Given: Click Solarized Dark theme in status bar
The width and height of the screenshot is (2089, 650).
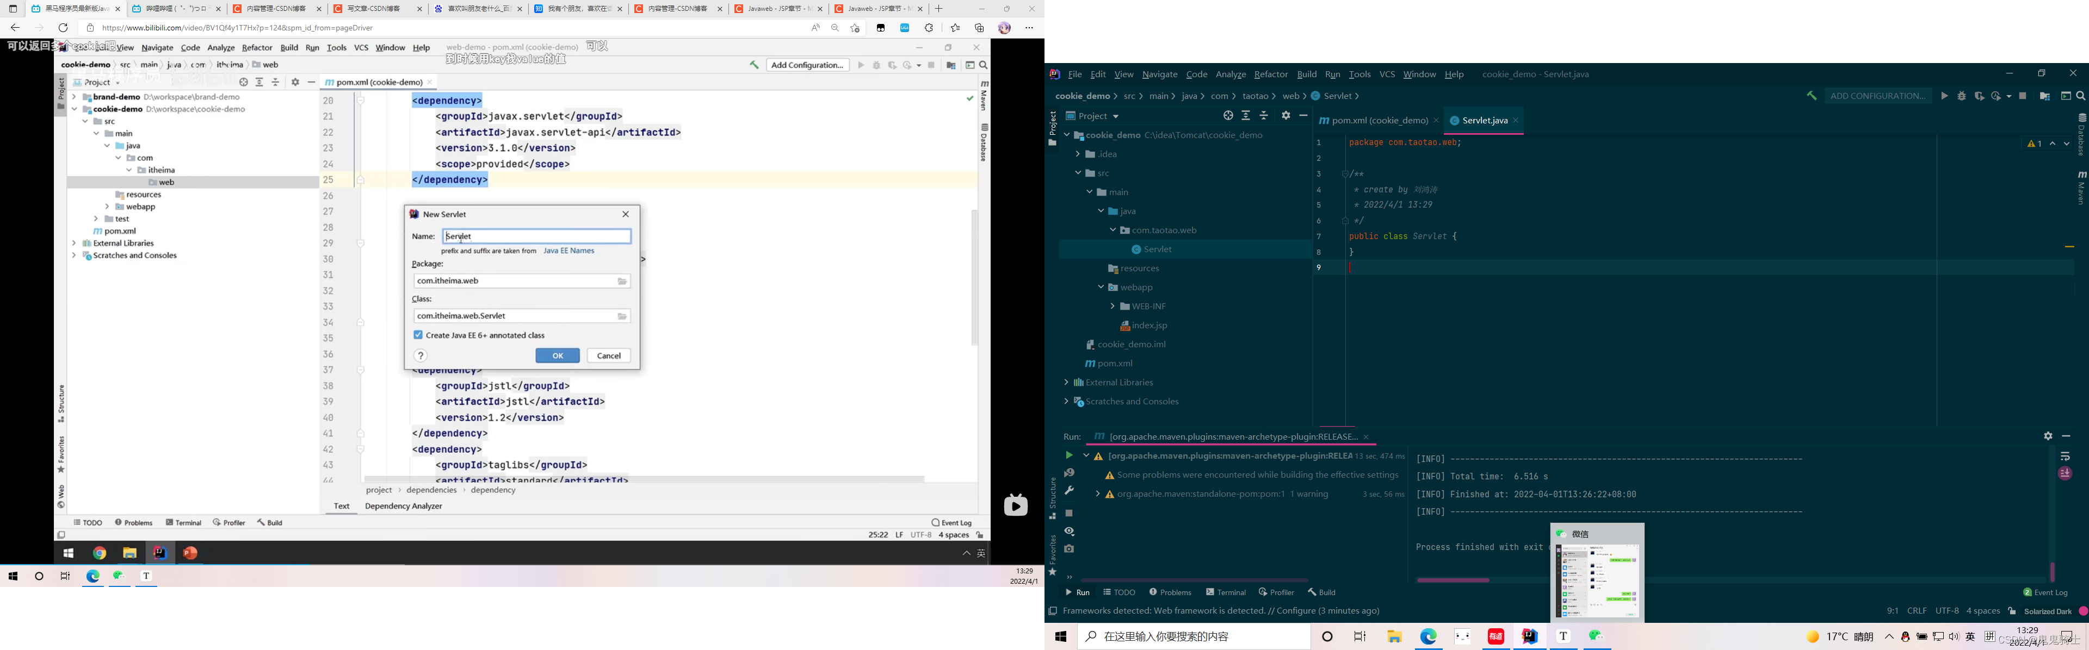Looking at the screenshot, I should click(2048, 611).
